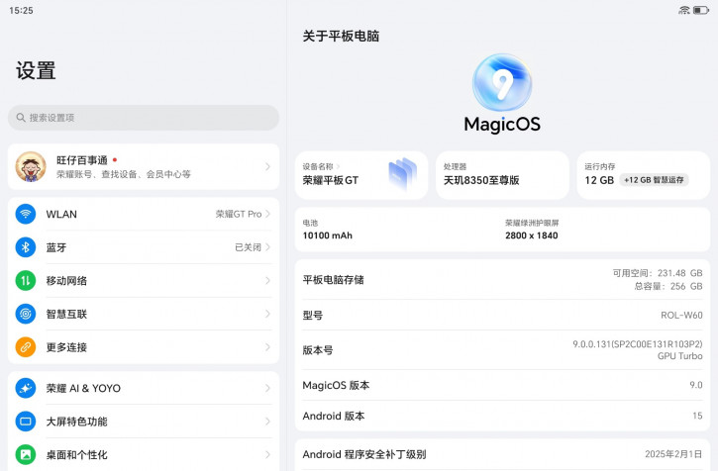Tap the MagicOS 版本 row
Viewport: 718px width, 471px height.
click(x=502, y=385)
